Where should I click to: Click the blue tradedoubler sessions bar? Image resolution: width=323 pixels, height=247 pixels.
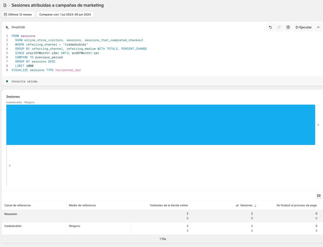click(161, 125)
